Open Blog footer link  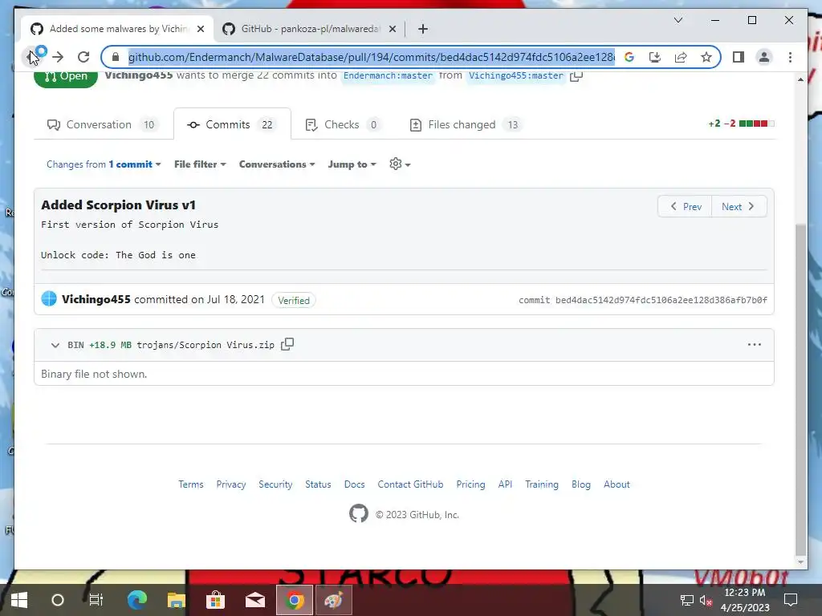coord(581,484)
